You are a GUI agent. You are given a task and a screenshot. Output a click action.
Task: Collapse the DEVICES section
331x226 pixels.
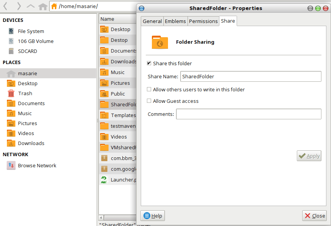click(x=13, y=20)
